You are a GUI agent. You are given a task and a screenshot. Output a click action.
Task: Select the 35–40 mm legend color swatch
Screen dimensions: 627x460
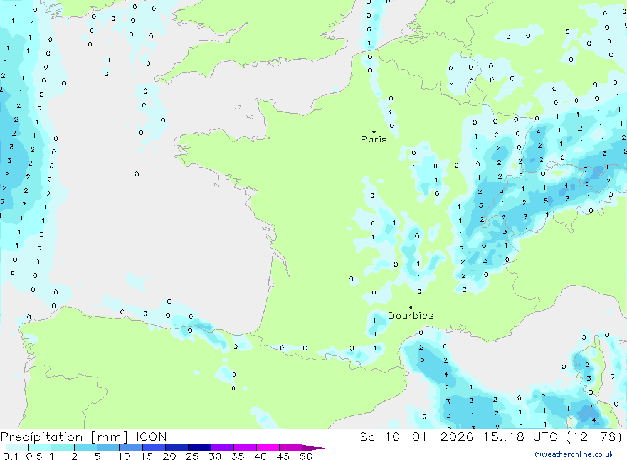coord(245,447)
